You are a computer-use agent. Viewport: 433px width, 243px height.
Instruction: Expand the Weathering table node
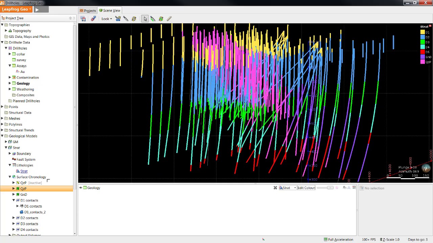[x=10, y=89]
